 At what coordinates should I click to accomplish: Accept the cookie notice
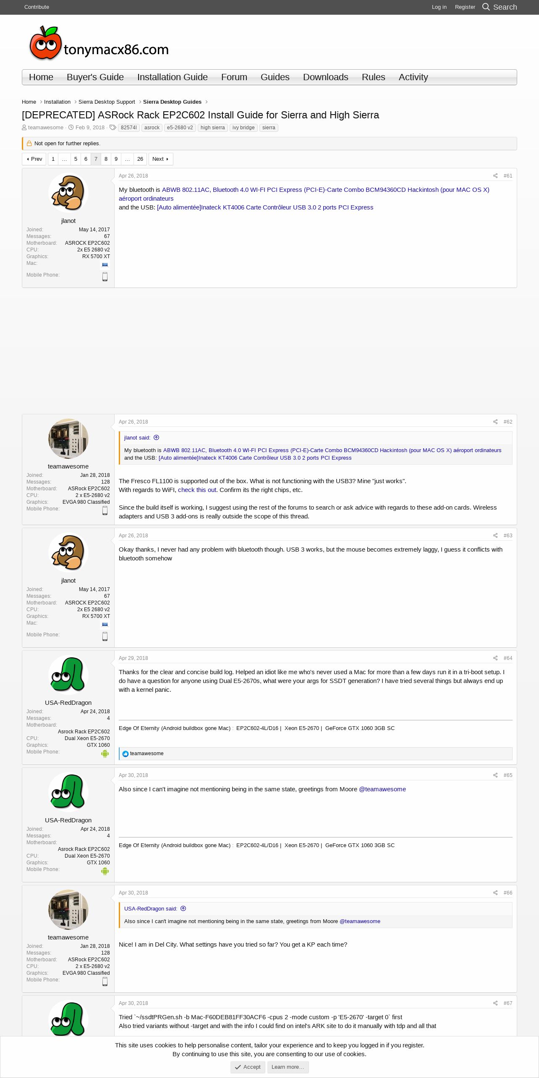click(248, 1067)
